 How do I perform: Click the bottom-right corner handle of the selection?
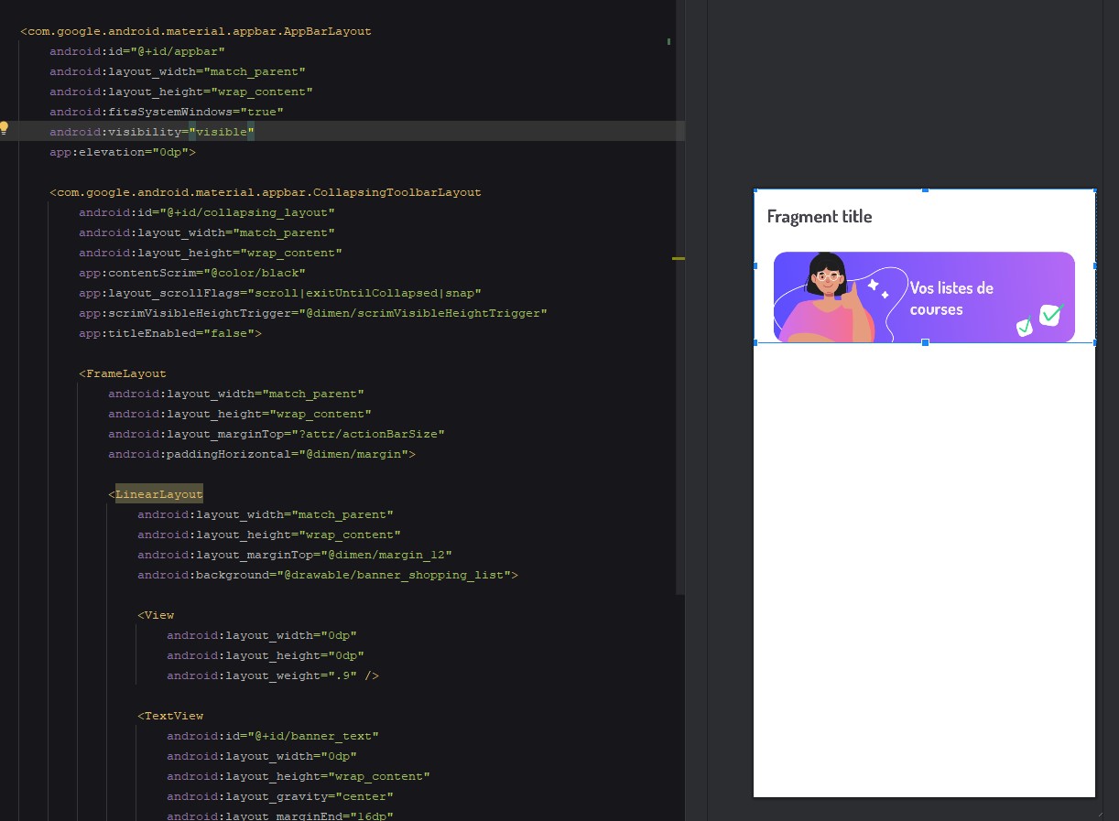(1094, 342)
